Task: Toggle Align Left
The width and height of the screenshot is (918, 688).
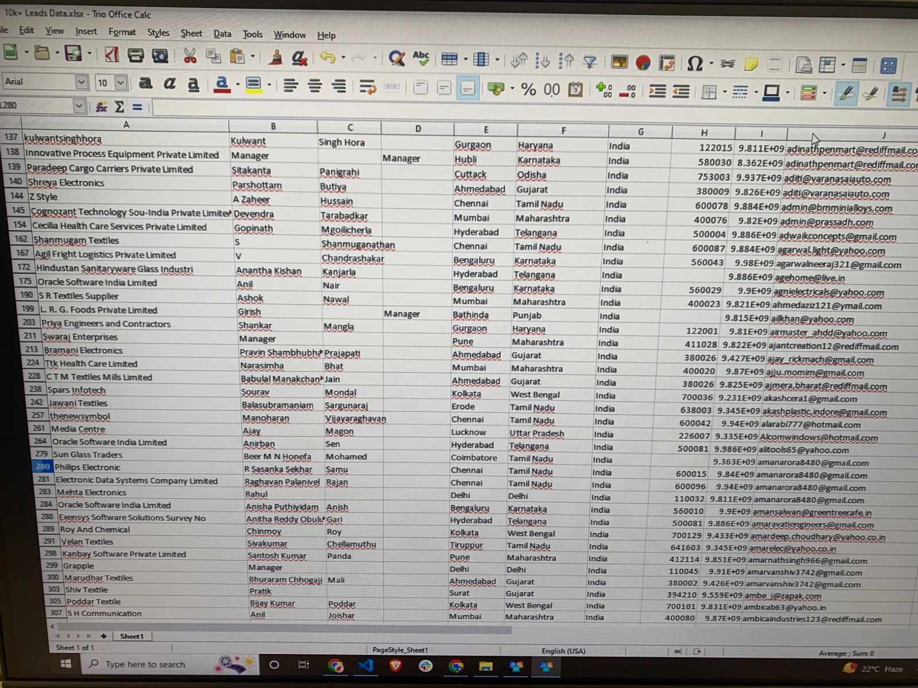Action: pos(291,86)
